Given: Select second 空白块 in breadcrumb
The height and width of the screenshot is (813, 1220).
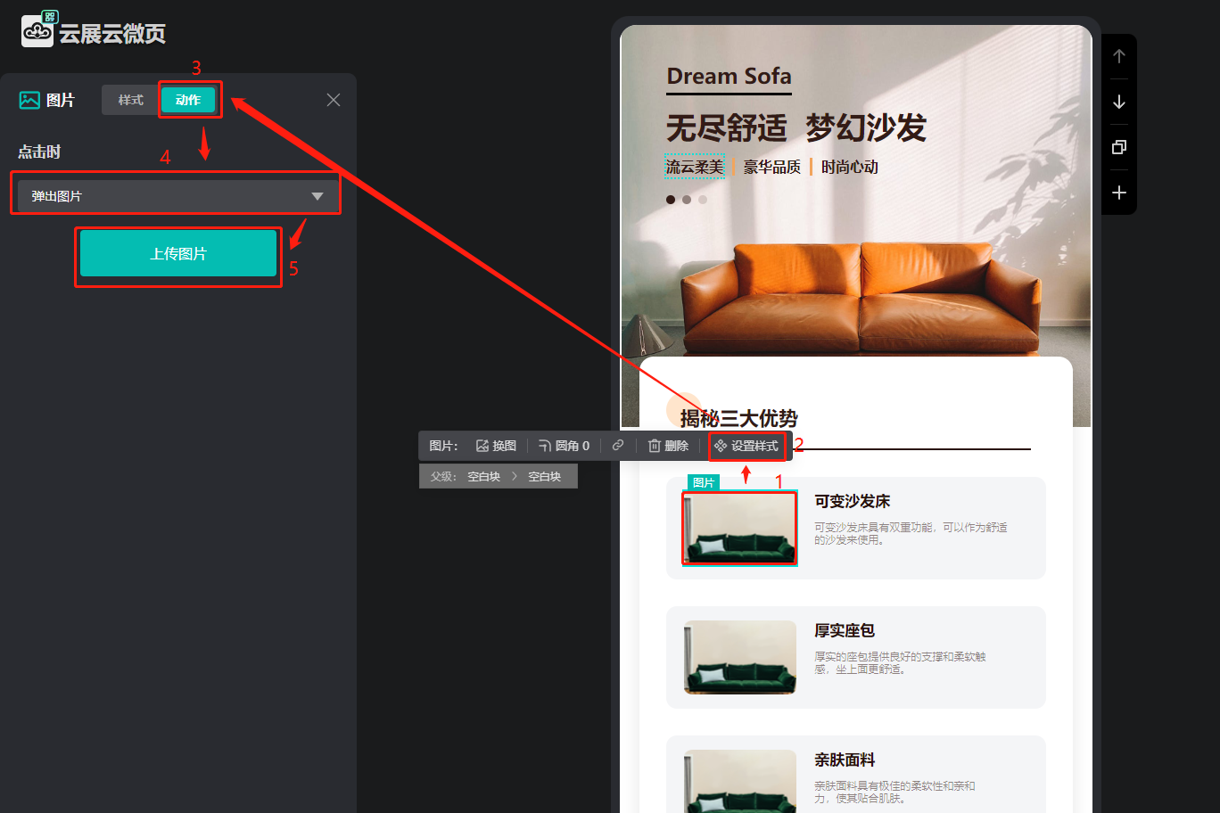Looking at the screenshot, I should point(544,477).
